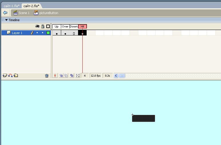Select the сайт-2.fla document tab
This screenshot has height=145, width=221.
[x=31, y=6]
